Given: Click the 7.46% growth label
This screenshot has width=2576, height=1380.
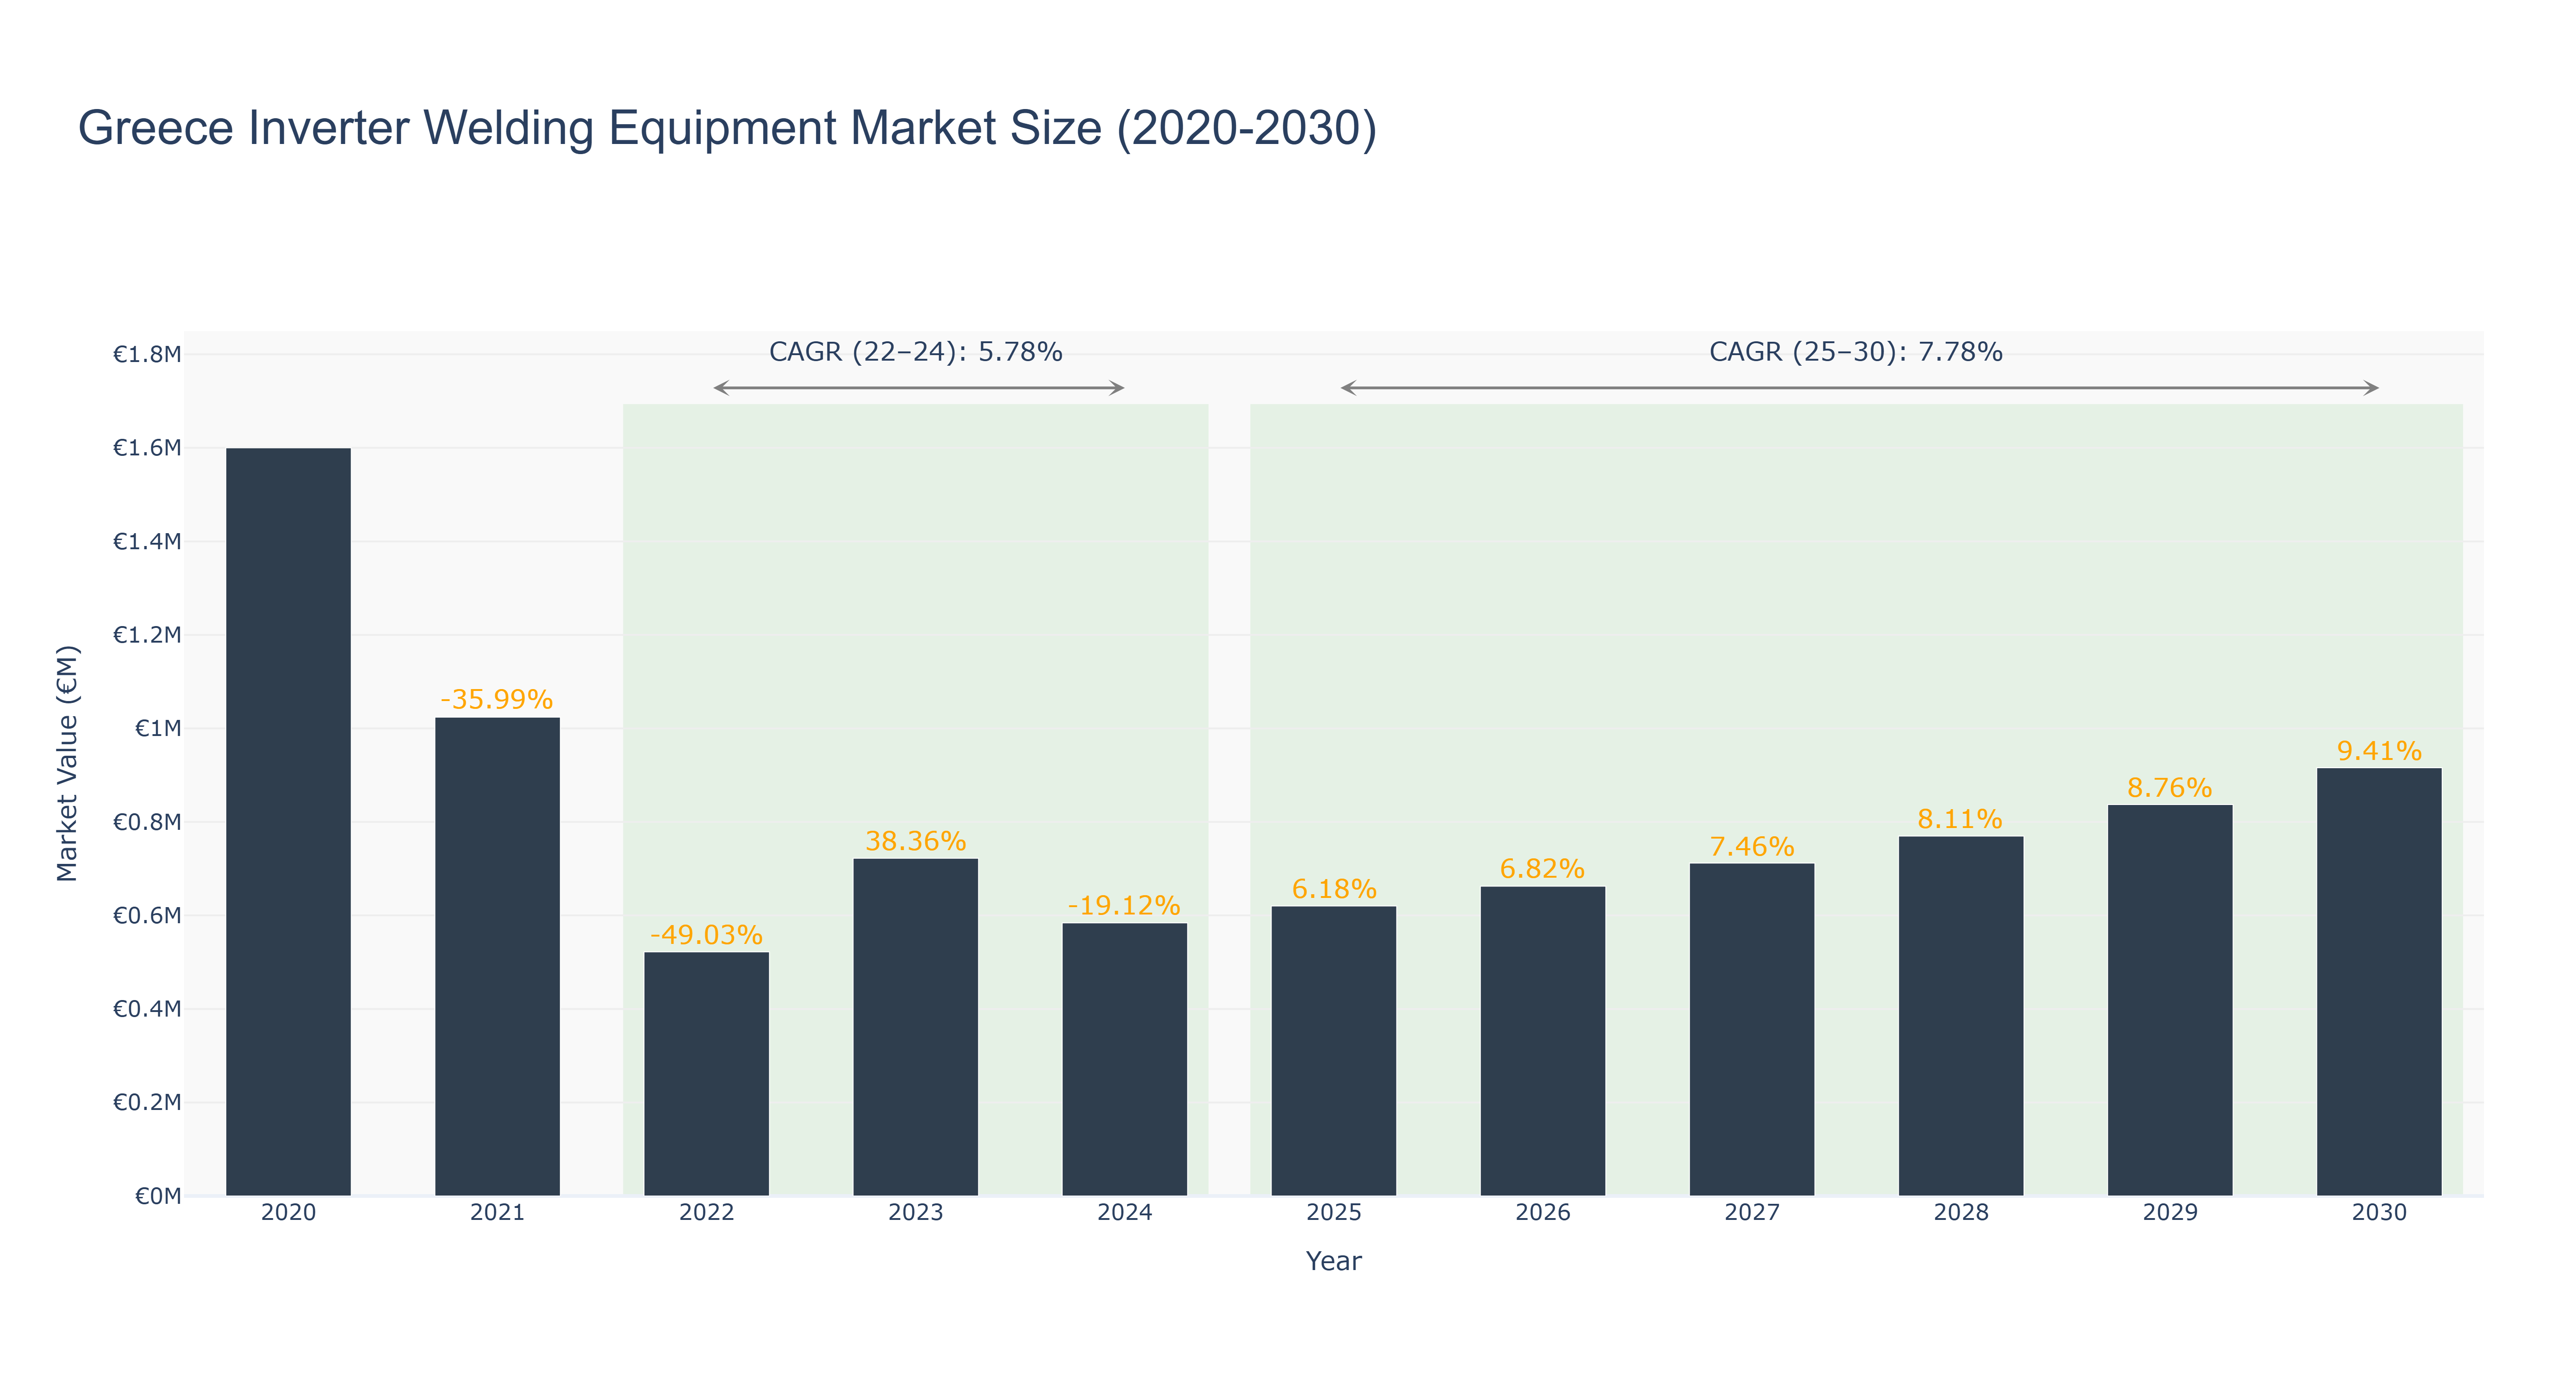Looking at the screenshot, I should [1752, 847].
